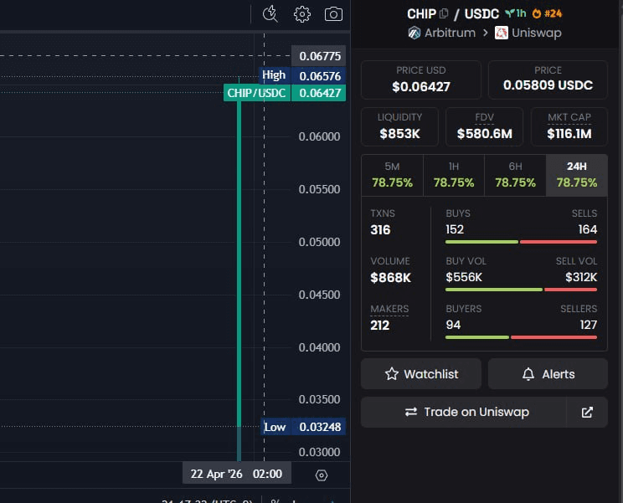
Task: Click the pair age 1h indicator
Action: click(515, 13)
